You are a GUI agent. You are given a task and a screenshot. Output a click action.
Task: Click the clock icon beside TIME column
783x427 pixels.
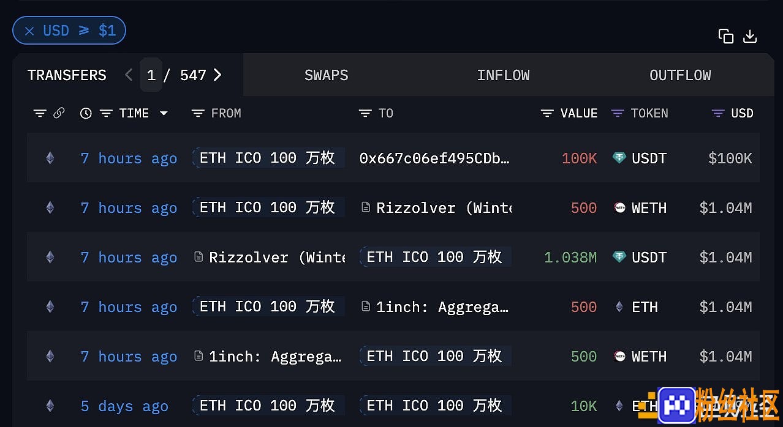[x=86, y=113]
